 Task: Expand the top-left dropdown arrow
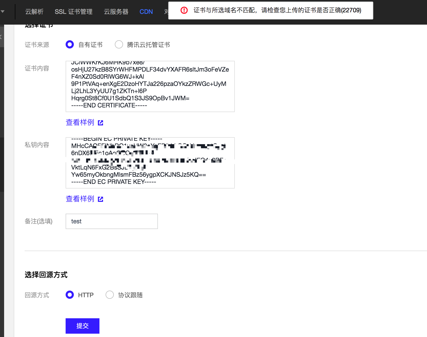pos(3,12)
